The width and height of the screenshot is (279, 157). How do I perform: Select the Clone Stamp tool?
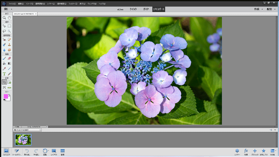(x=9, y=45)
